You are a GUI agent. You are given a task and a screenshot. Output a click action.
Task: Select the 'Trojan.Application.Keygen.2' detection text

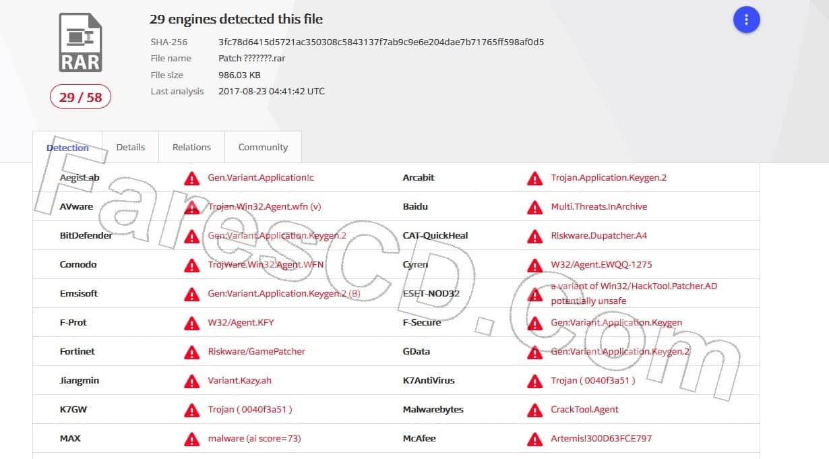pos(609,178)
